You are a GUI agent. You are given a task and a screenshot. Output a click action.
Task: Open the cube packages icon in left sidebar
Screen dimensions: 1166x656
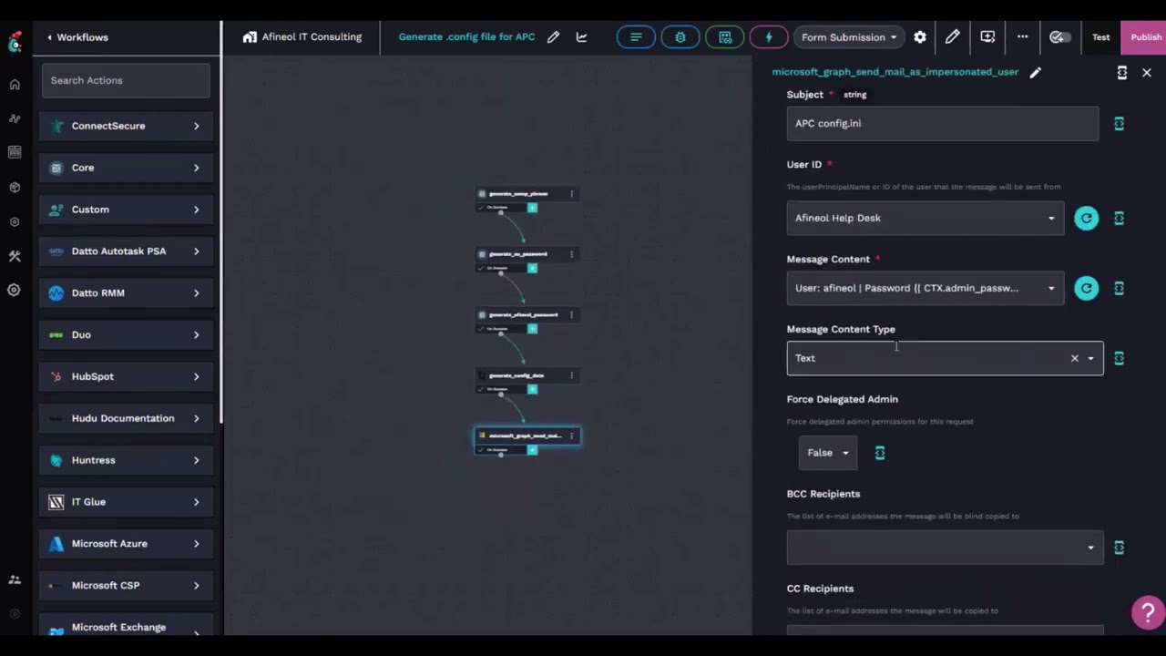tap(14, 187)
